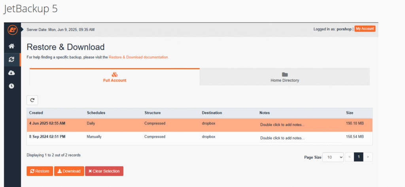Open the Home dashboard from sidebar
This screenshot has width=405, height=187.
click(11, 46)
